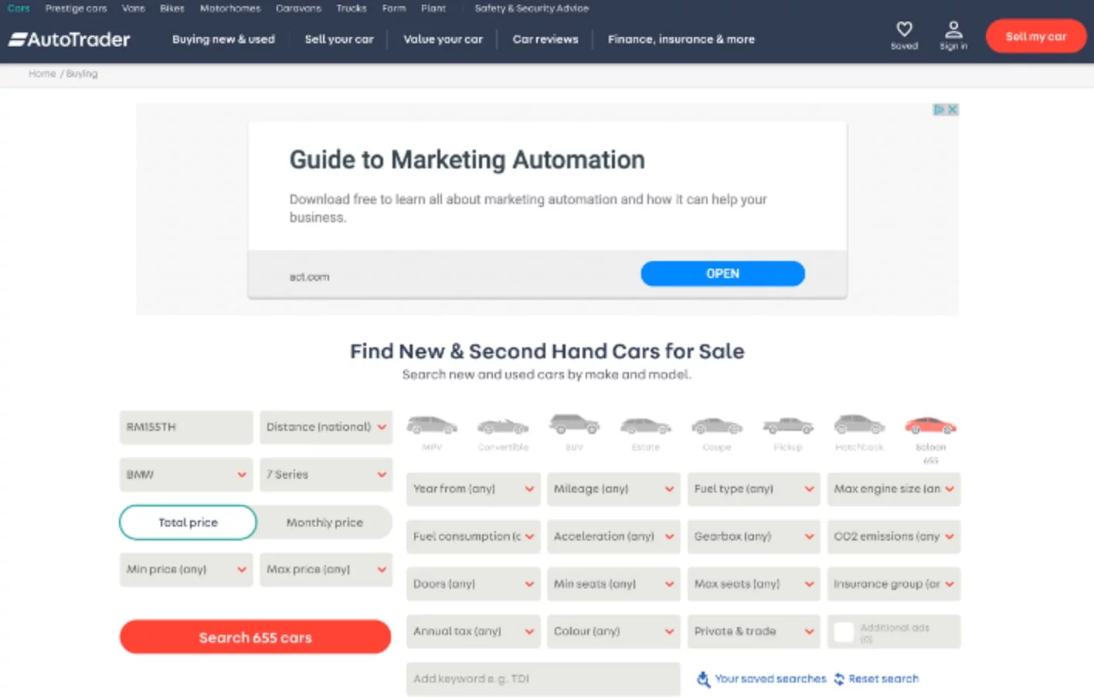1094x698 pixels.
Task: Choose the SUV body type icon
Action: coord(574,425)
